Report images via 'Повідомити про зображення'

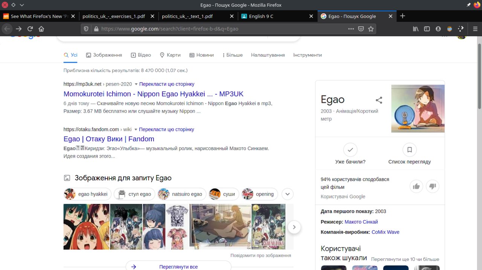point(261,255)
